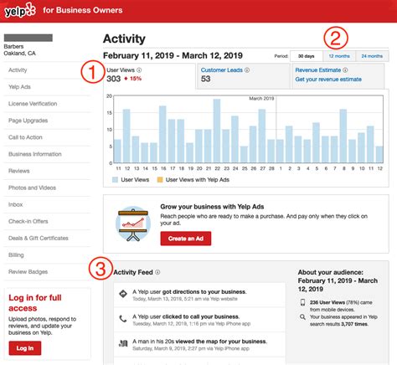Click the map view icon in activity feed
This screenshot has height=365, width=397.
coord(123,343)
